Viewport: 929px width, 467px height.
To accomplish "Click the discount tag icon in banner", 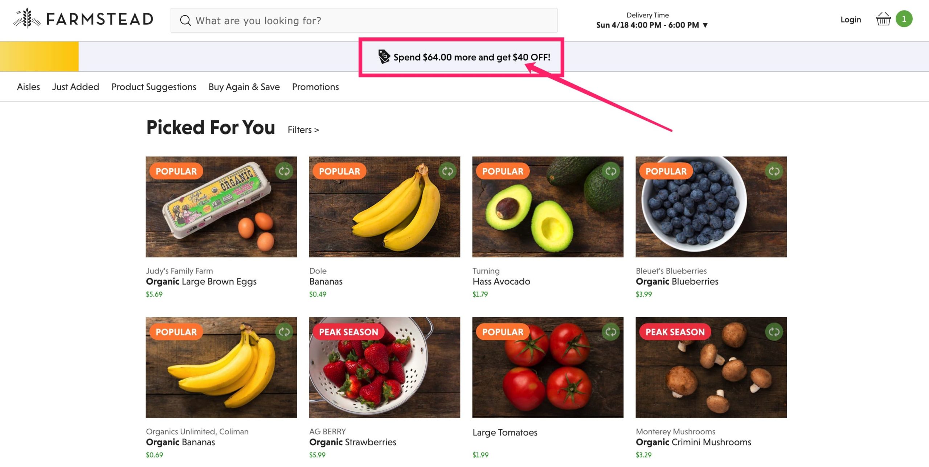I will tap(384, 57).
